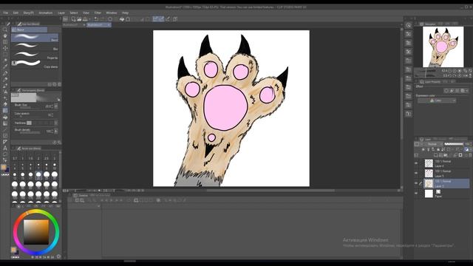Select the Brush tool in left toolbar
The image size is (473, 266).
5,86
